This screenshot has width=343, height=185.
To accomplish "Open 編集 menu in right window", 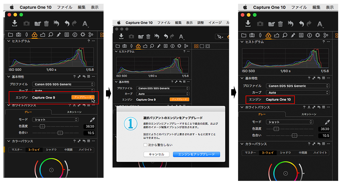I will click(x=316, y=7).
